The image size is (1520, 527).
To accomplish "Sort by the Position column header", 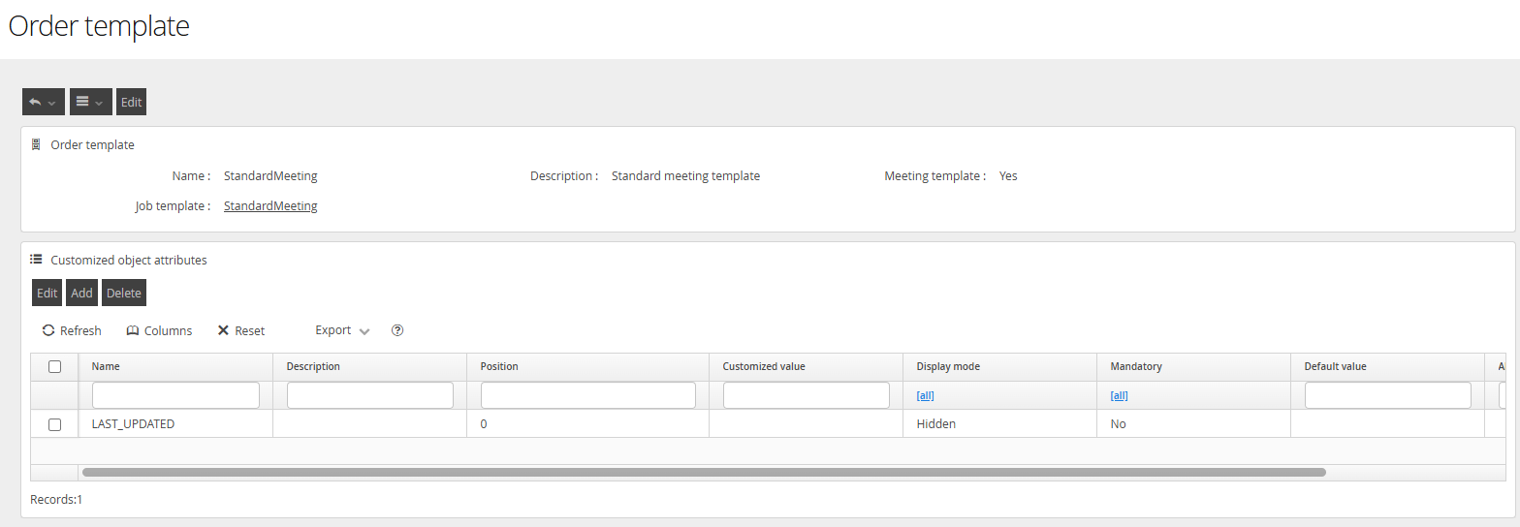I will click(499, 366).
